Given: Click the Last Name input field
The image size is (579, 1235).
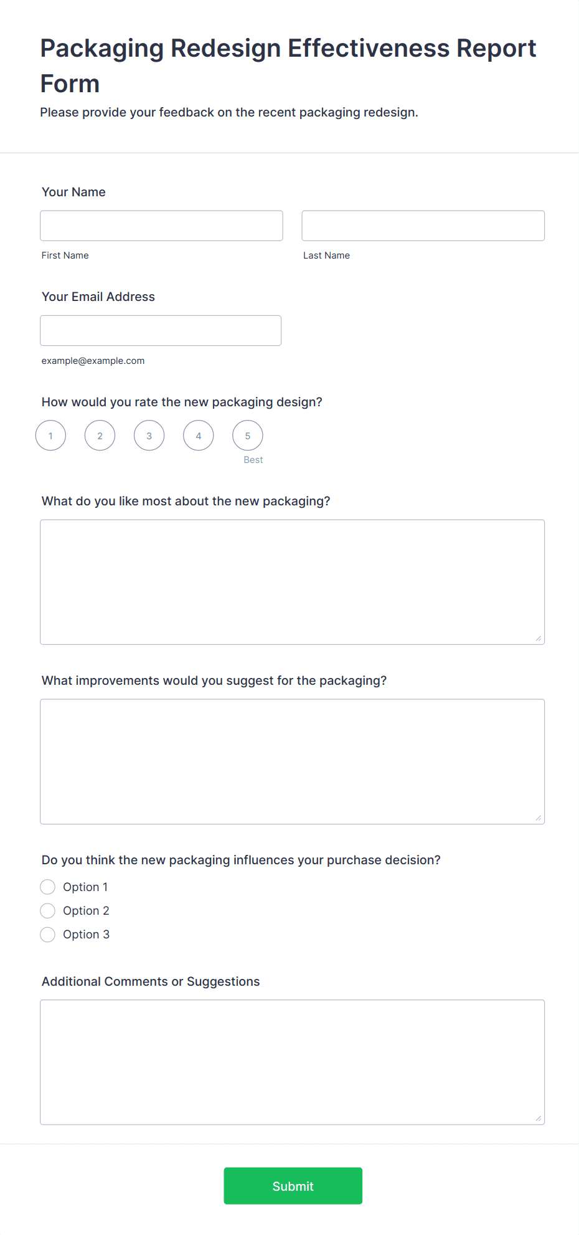Looking at the screenshot, I should 423,226.
